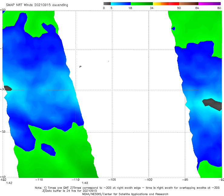Screen dimensions: 224x196
Task: Choose the yellow-orange segment of the color bar
Action: pyautogui.click(x=161, y=4)
